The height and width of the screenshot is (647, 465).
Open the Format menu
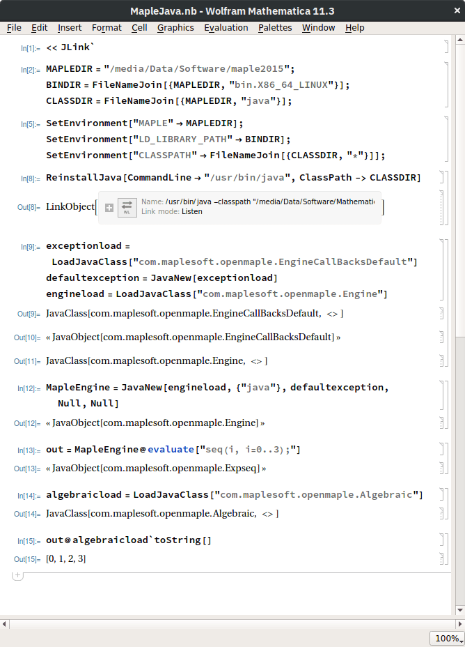(x=107, y=28)
